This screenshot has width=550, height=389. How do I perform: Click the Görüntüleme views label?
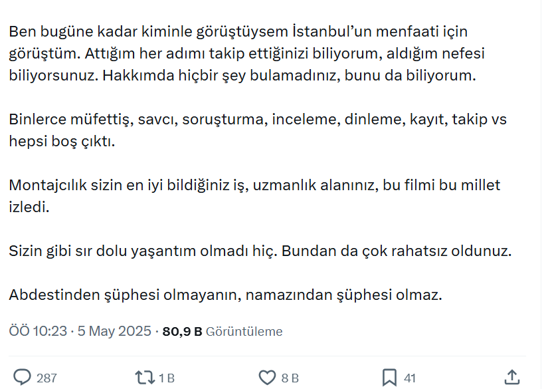(x=244, y=331)
